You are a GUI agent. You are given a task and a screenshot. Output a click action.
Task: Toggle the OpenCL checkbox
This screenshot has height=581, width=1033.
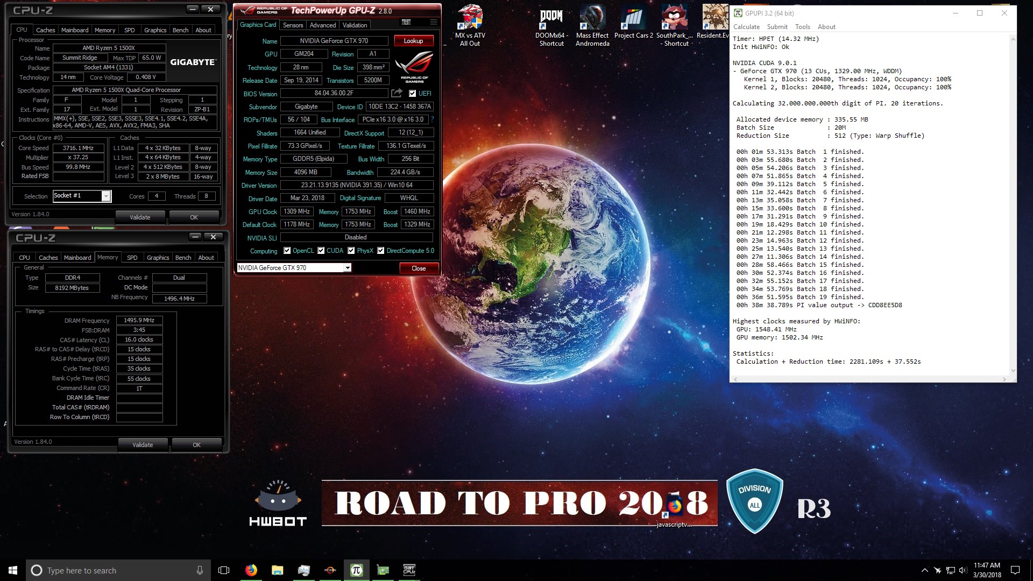click(x=287, y=251)
